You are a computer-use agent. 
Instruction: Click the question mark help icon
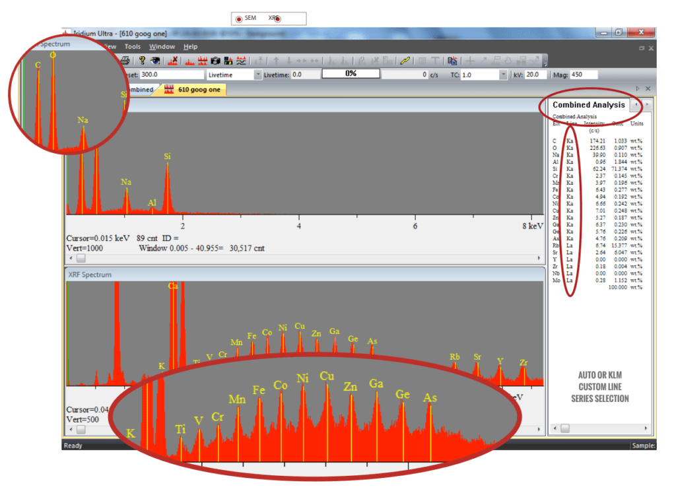[141, 60]
